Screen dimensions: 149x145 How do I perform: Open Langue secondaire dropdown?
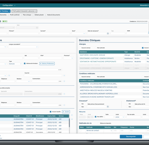pyautogui.click(x=23, y=47)
